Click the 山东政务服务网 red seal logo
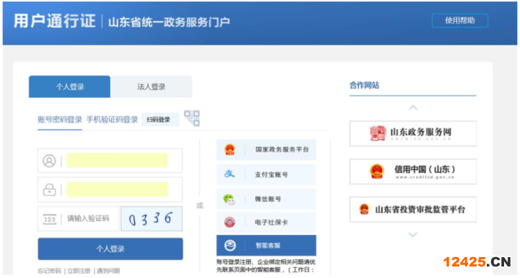The height and width of the screenshot is (278, 520). 378,133
